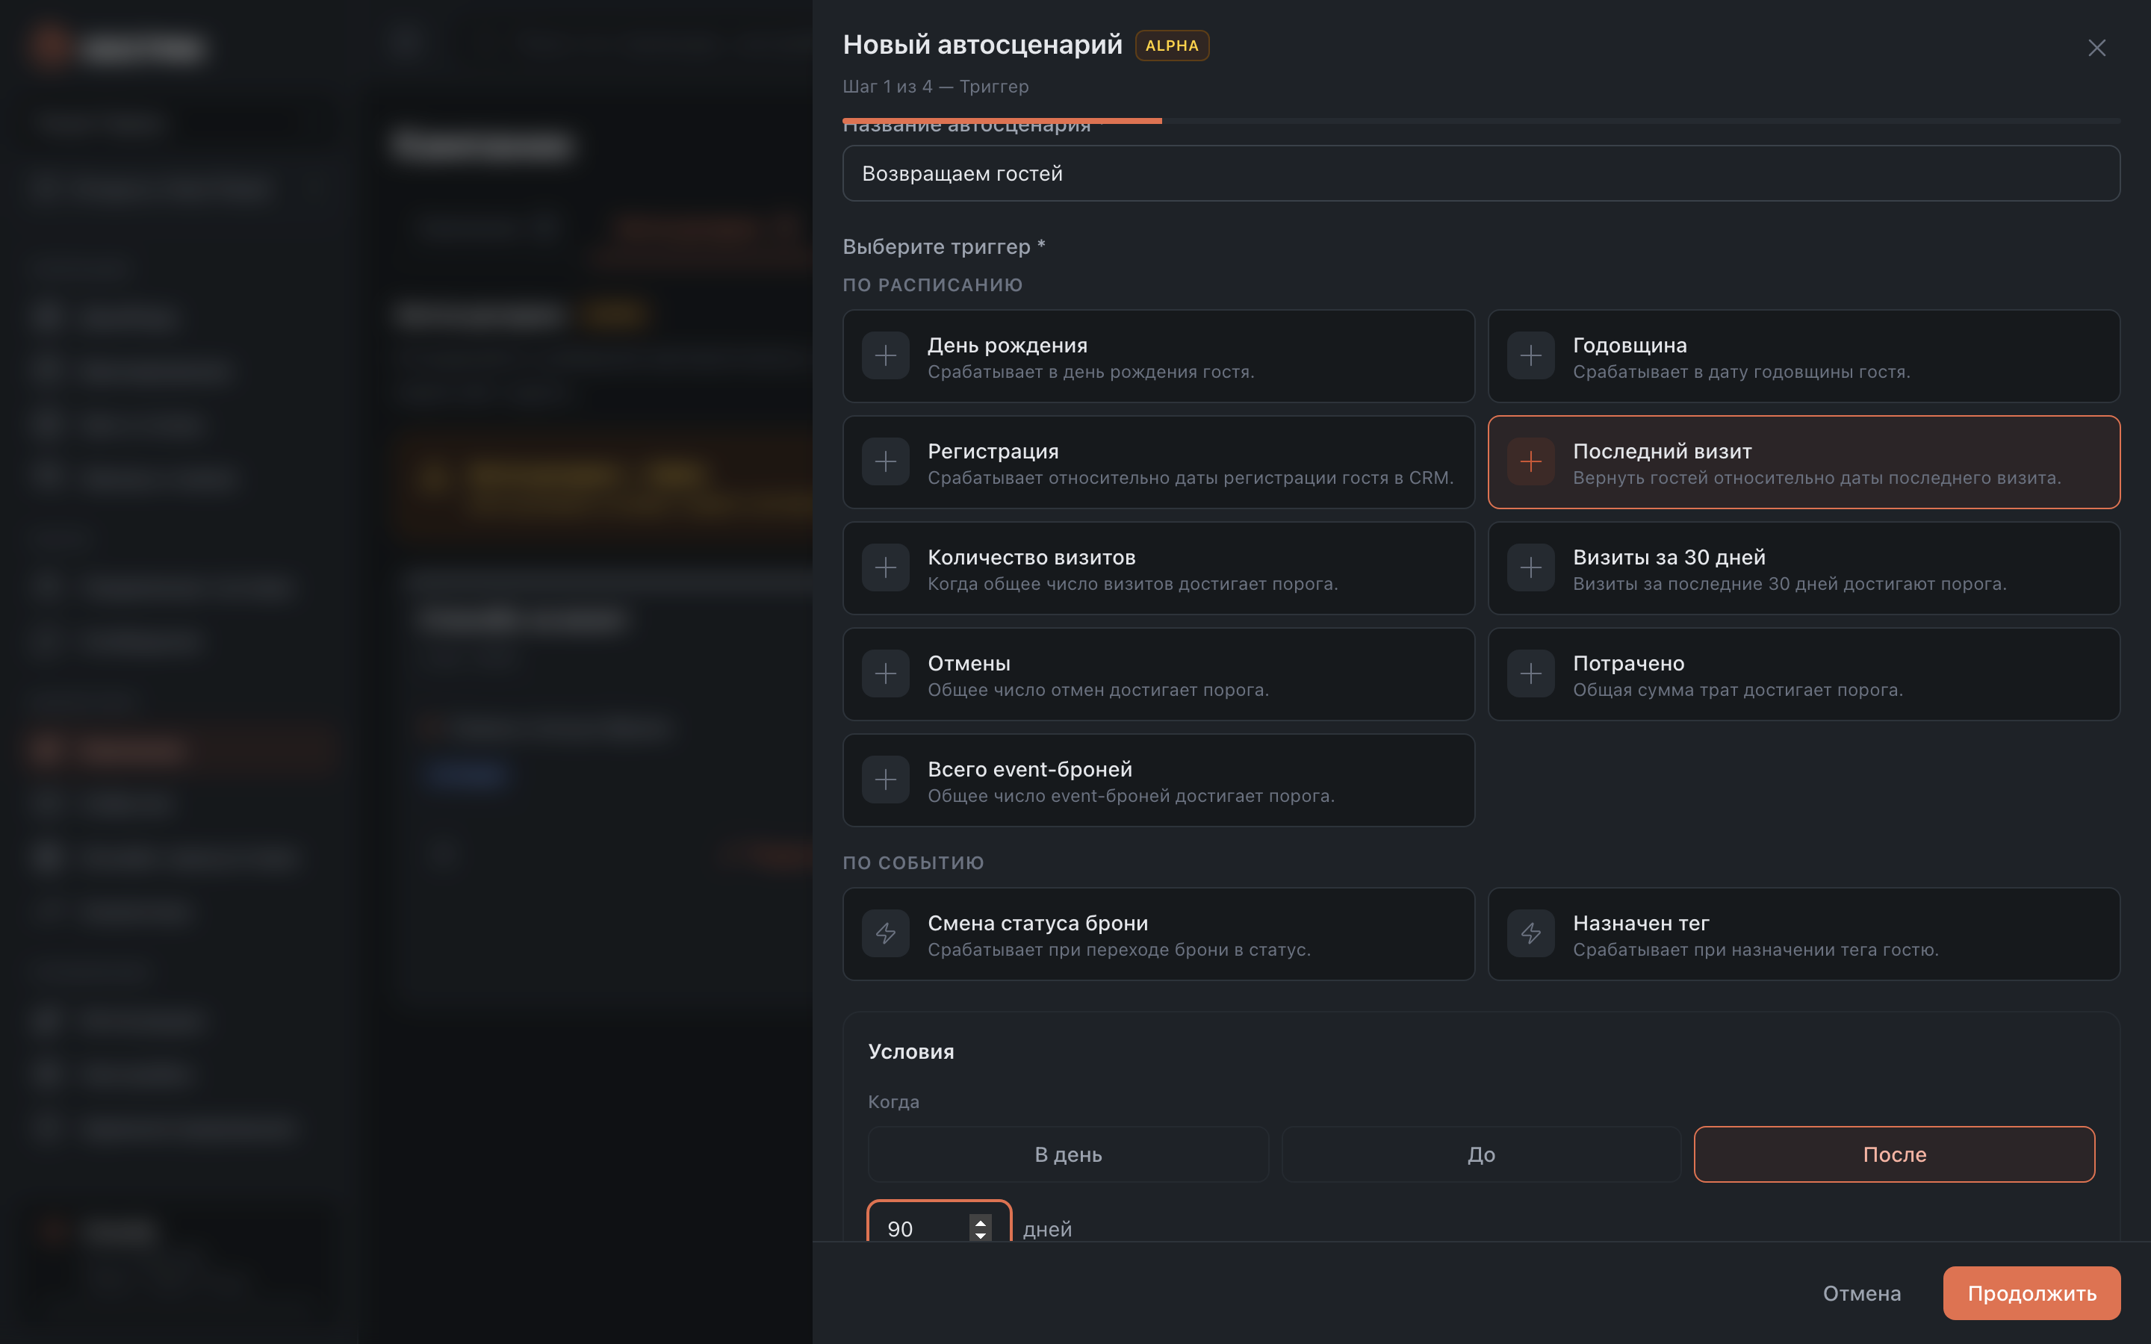Select the Визиты за 30 дней title
2151x1344 pixels.
[x=1669, y=557]
